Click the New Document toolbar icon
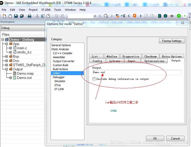This screenshot has width=191, height=147. tap(4, 16)
